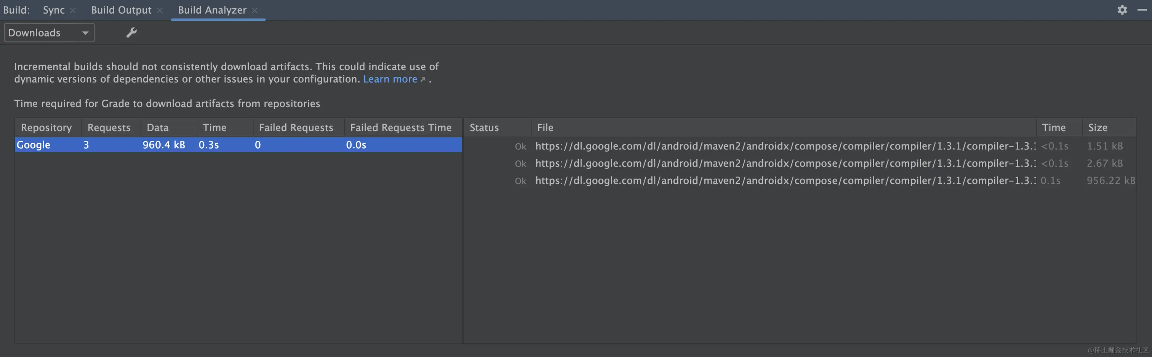1152x357 pixels.
Task: Sort by Failed Requests Time column
Action: [x=401, y=127]
